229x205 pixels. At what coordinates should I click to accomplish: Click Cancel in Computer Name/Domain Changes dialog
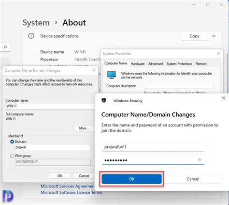84,176
